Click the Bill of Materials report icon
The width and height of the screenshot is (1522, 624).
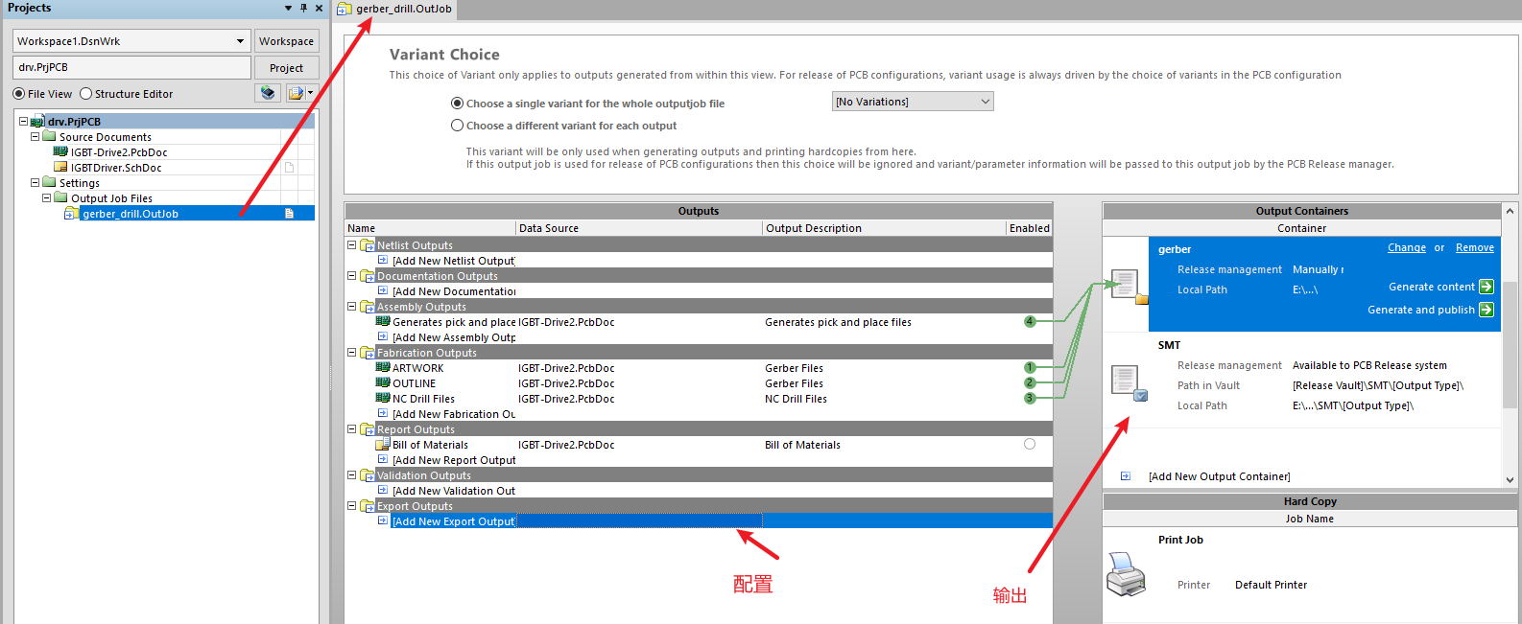pyautogui.click(x=383, y=445)
